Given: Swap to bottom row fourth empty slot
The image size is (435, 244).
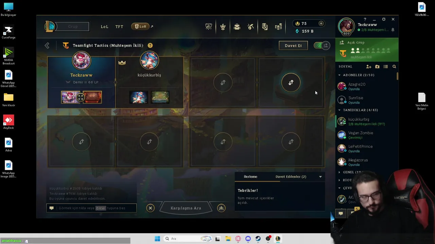Looking at the screenshot, I should pyautogui.click(x=291, y=142).
